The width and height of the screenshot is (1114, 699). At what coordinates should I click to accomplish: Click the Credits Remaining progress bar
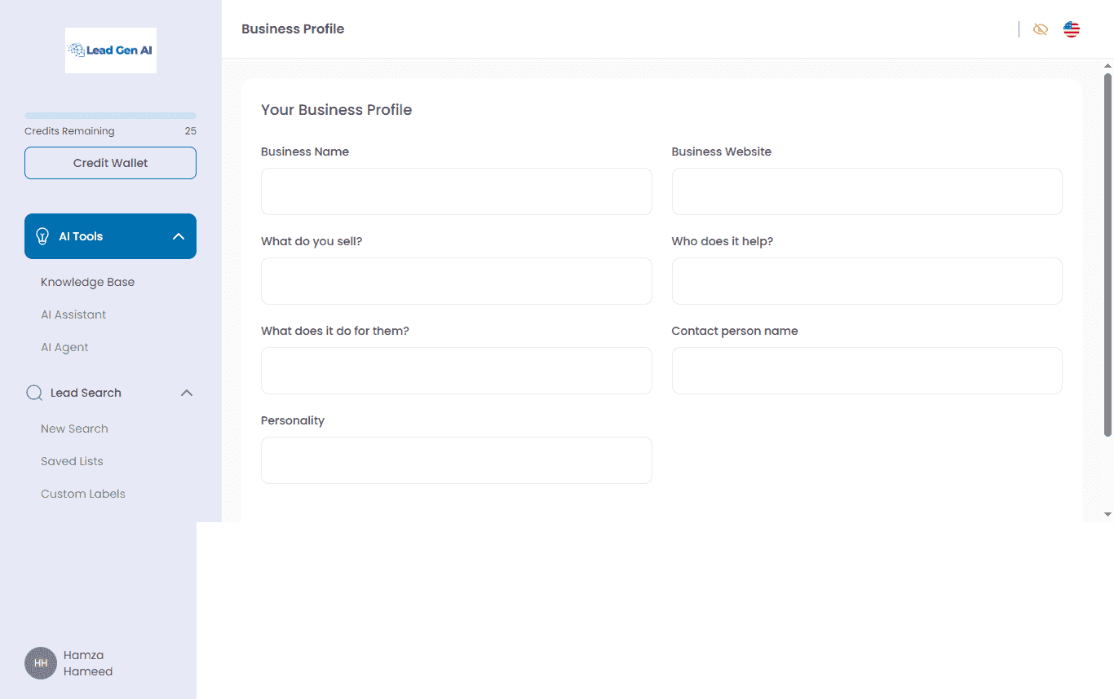(x=110, y=115)
